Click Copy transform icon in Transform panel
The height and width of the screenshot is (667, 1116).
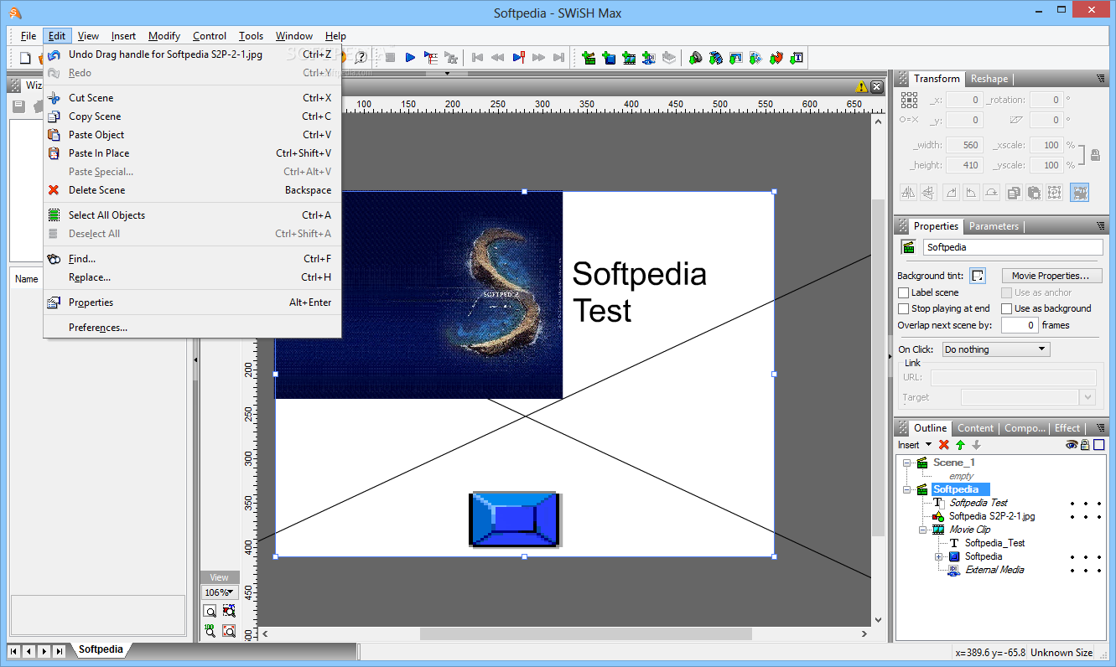point(1014,192)
